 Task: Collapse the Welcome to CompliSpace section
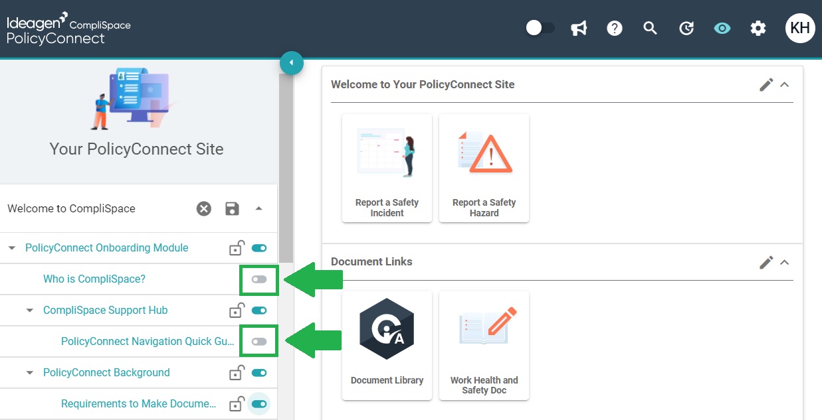coord(259,208)
